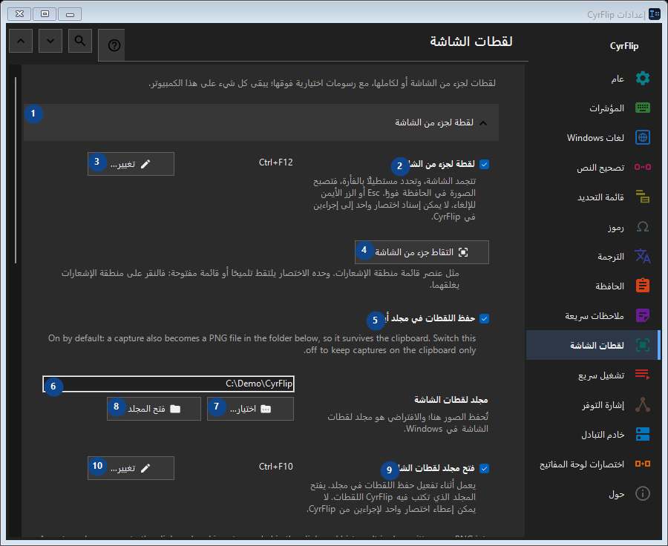Click the Ctrl+F10 shortcut text

click(x=275, y=467)
